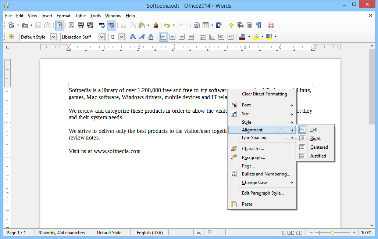Click the Document as E-mail icon
378x239 pixels.
point(47,25)
